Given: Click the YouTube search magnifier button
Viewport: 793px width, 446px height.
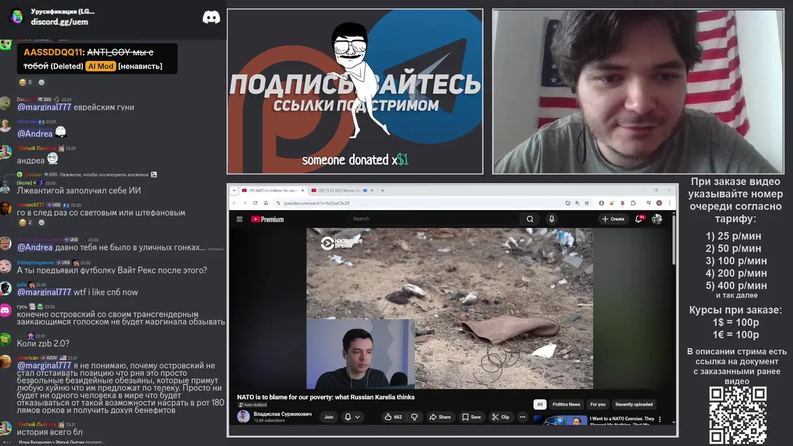Looking at the screenshot, I should (x=530, y=219).
